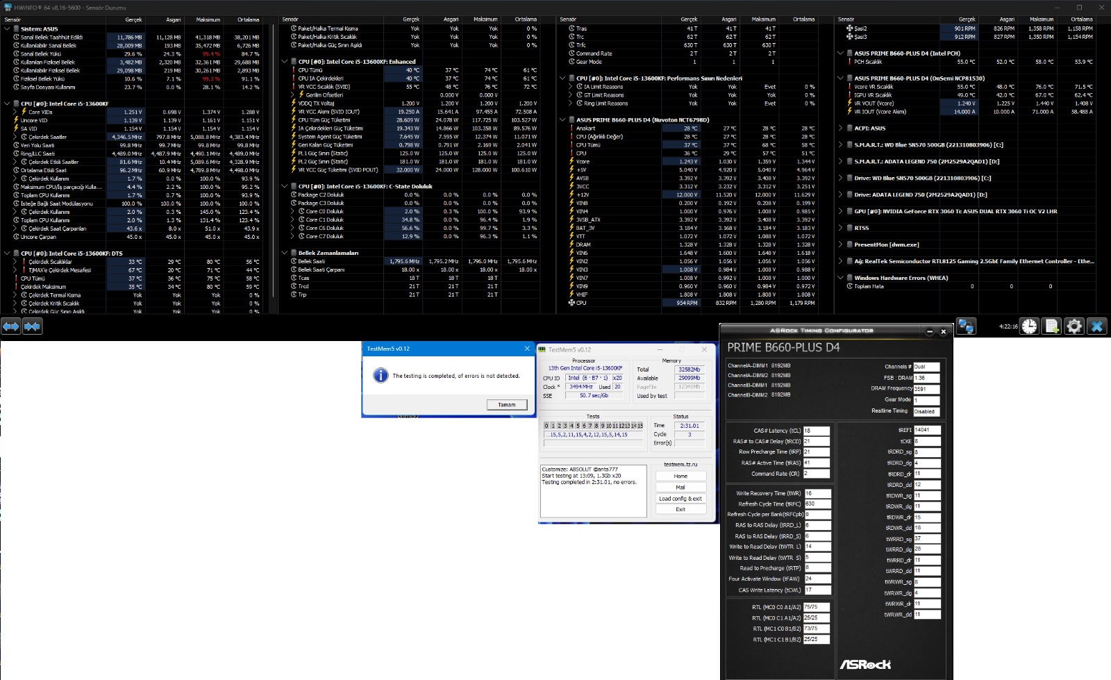Click the testmem.tz.ru label in TestMem5
Screen dimensions: 1111x680
680,465
